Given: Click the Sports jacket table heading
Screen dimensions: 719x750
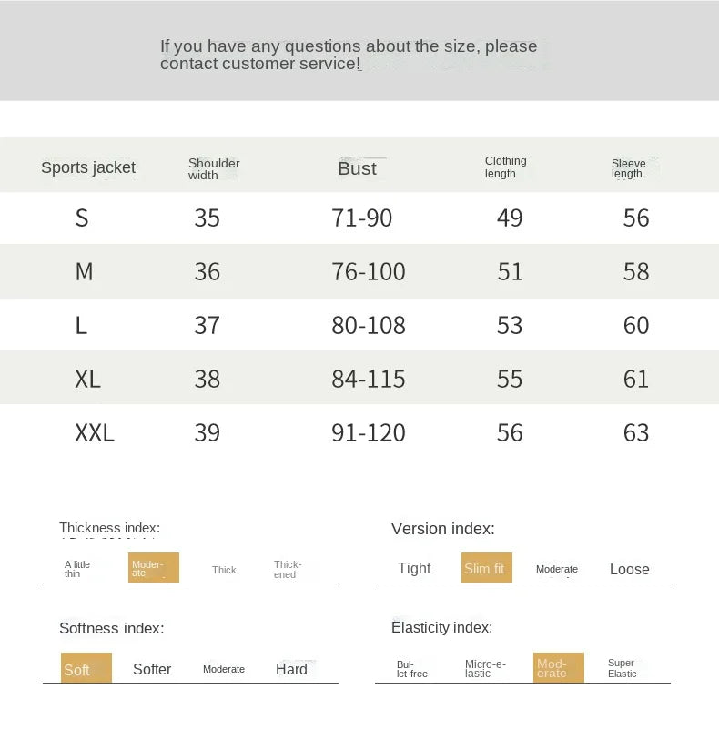Looking at the screenshot, I should tap(88, 167).
